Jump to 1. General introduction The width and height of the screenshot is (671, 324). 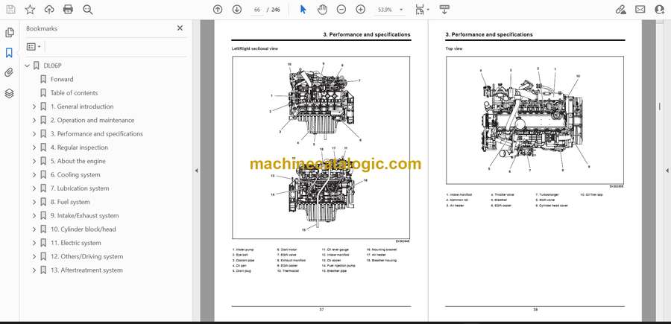coord(82,107)
